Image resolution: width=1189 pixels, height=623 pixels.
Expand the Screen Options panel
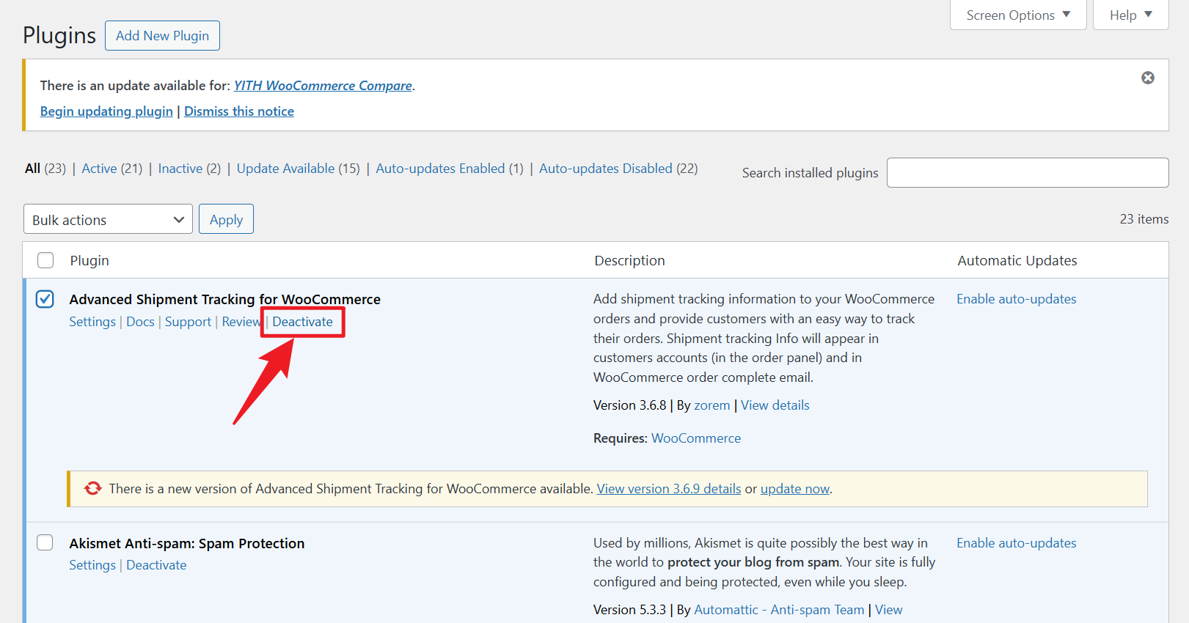click(x=1018, y=15)
